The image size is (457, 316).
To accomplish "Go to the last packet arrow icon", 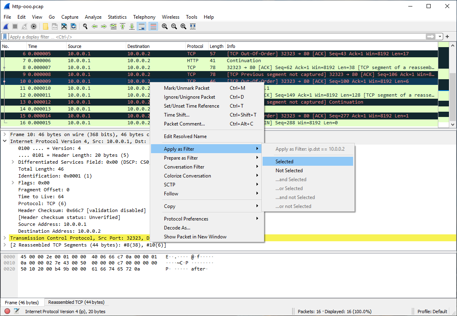I will coord(132,26).
